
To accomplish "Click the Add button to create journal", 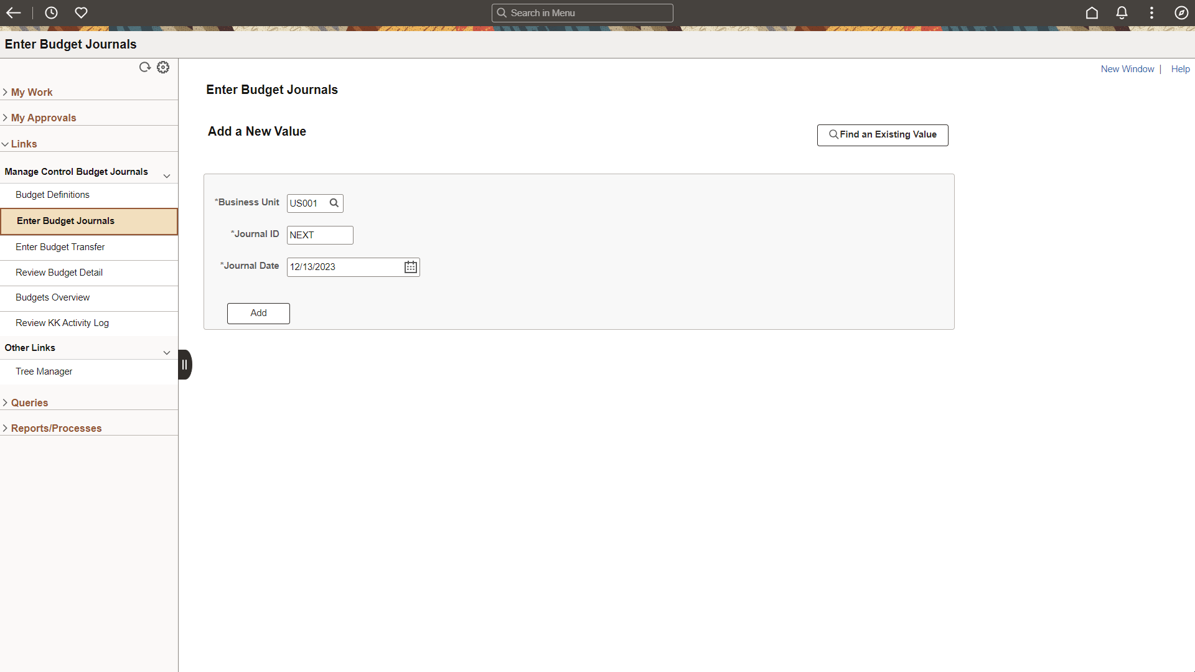I will [258, 312].
